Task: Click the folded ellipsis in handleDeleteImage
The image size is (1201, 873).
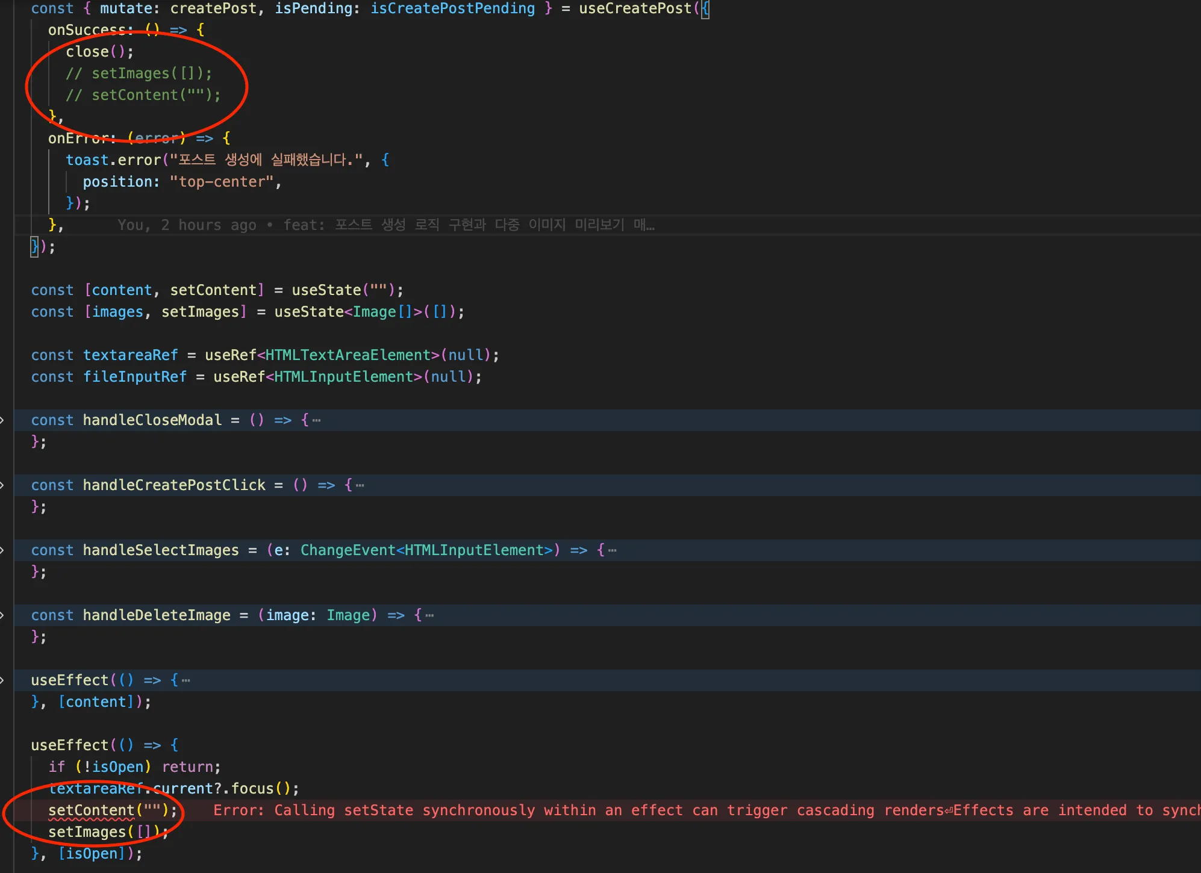Action: coord(429,615)
